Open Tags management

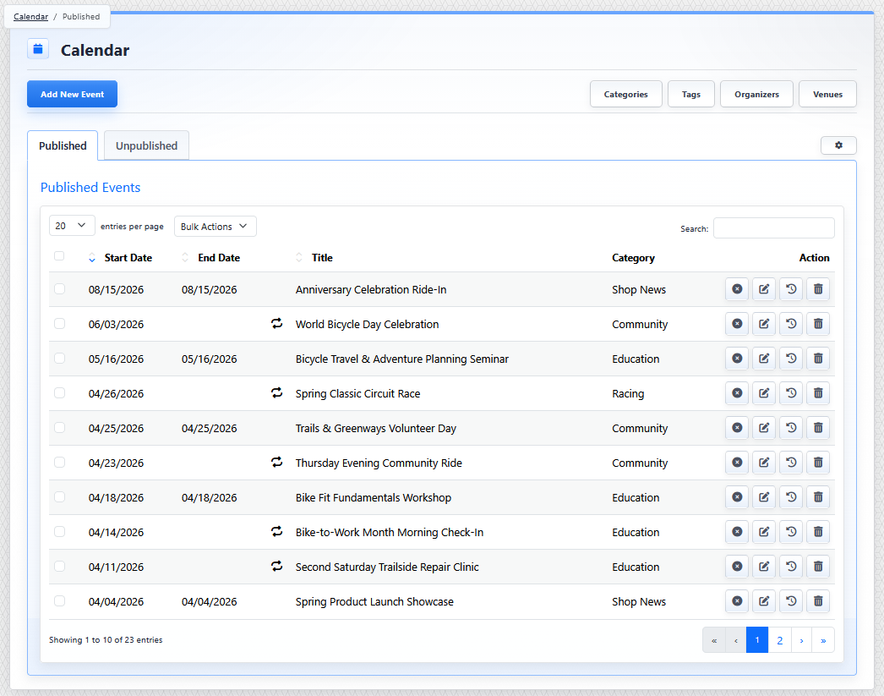690,94
